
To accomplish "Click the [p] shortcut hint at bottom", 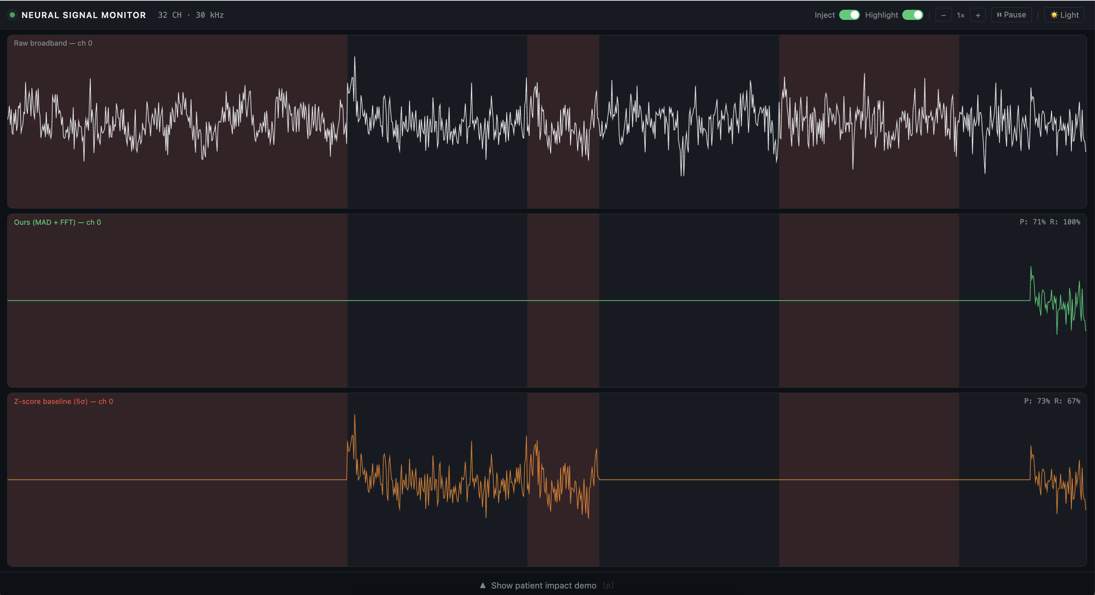I will click(608, 585).
